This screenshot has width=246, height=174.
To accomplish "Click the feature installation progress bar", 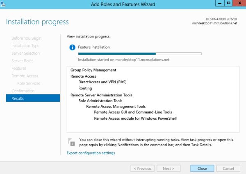I will (x=140, y=54).
